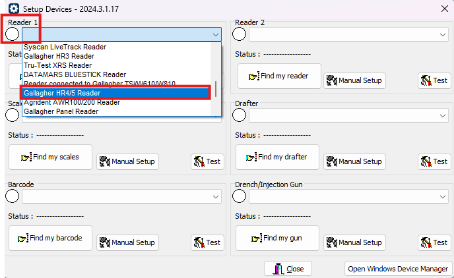This screenshot has width=454, height=278.
Task: Click hand icon on Find my reader, Reader 2
Action: (x=254, y=76)
